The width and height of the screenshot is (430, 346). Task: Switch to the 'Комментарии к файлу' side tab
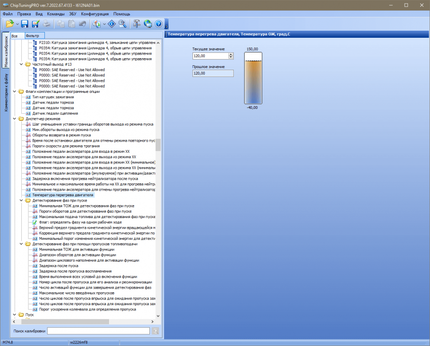[x=6, y=92]
